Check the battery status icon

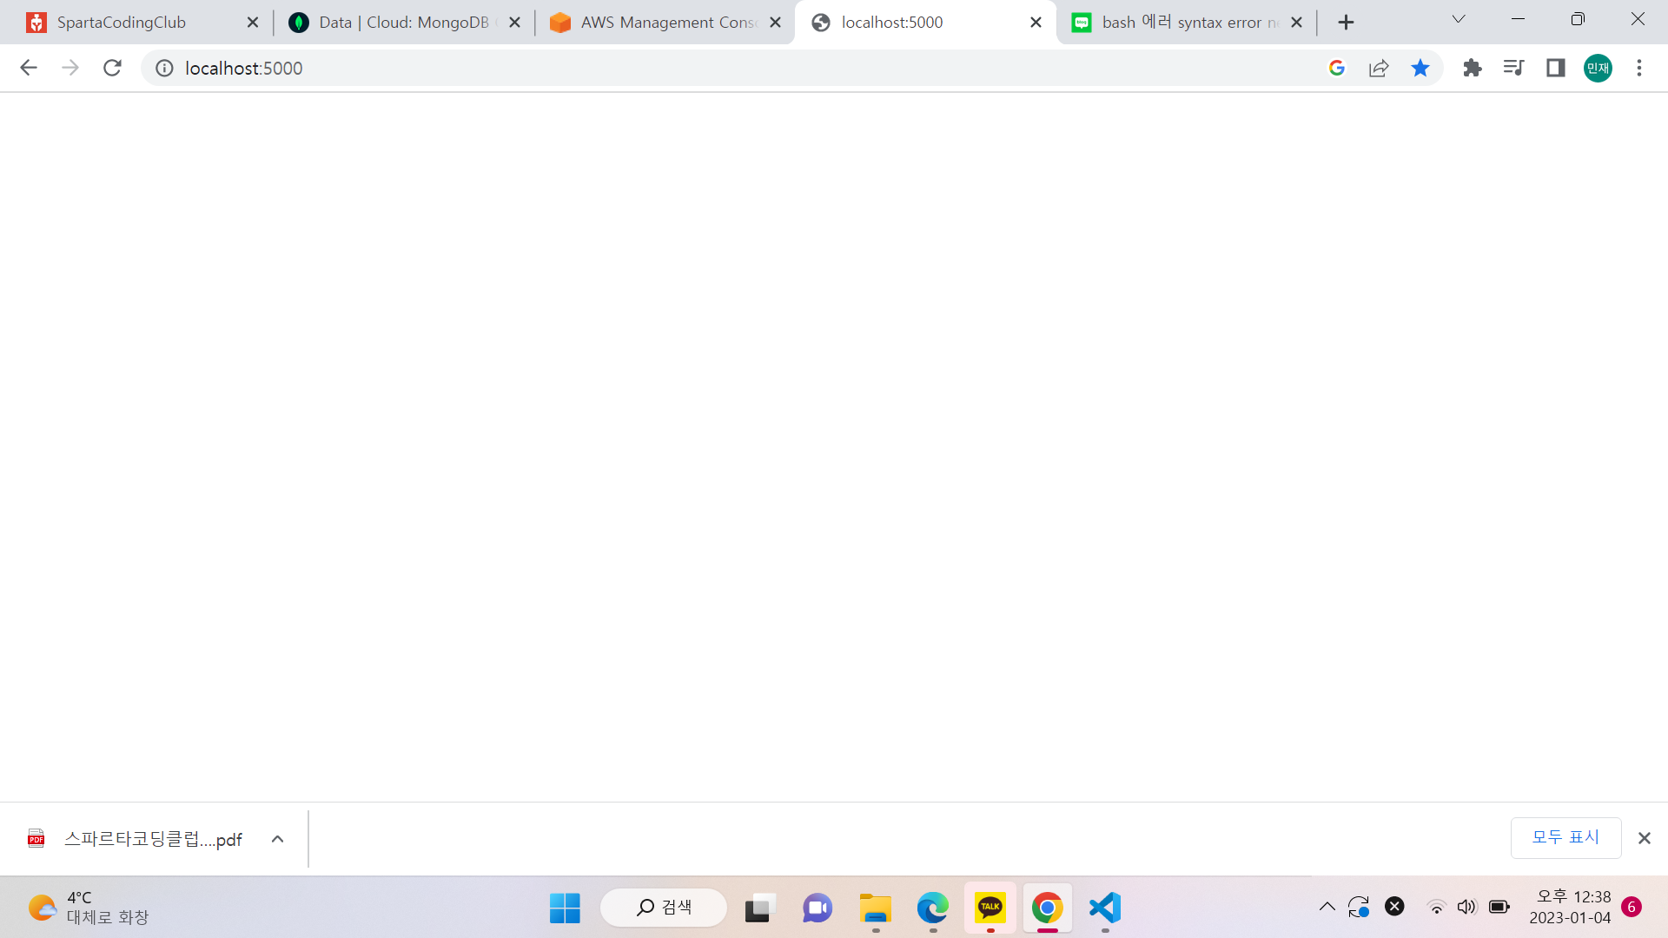click(1499, 908)
